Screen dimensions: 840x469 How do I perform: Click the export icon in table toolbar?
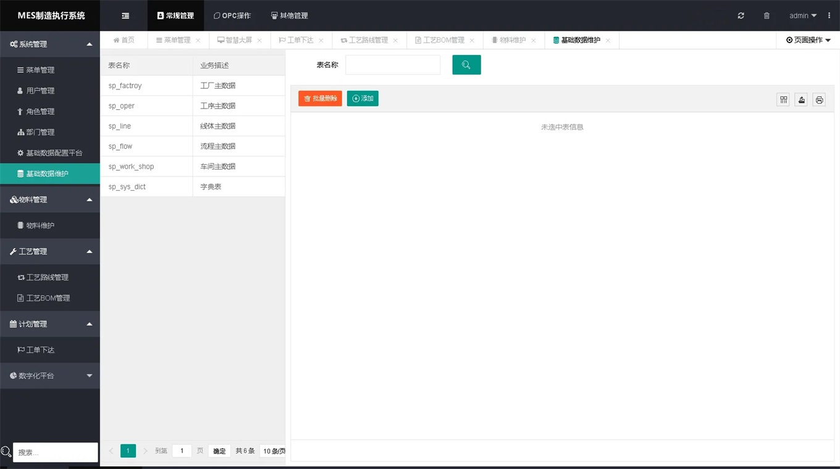801,100
